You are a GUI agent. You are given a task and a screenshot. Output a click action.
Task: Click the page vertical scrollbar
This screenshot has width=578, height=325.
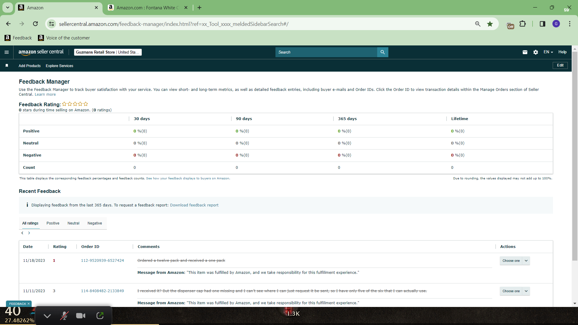pyautogui.click(x=575, y=156)
